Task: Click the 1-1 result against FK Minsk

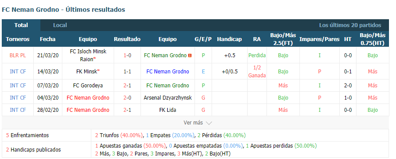Action: tap(127, 72)
